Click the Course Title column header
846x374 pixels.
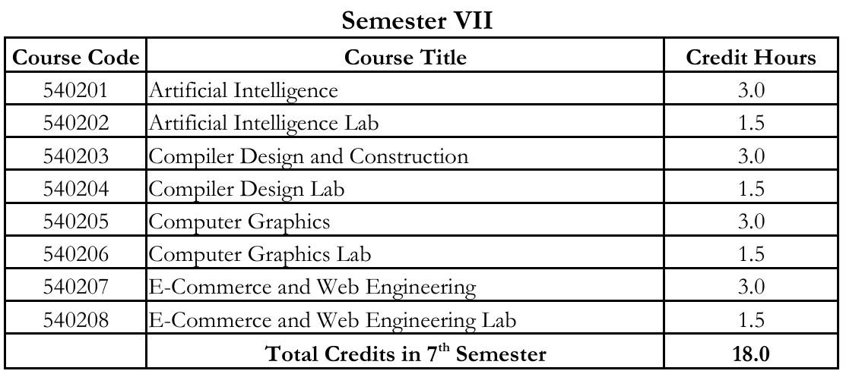coord(404,57)
